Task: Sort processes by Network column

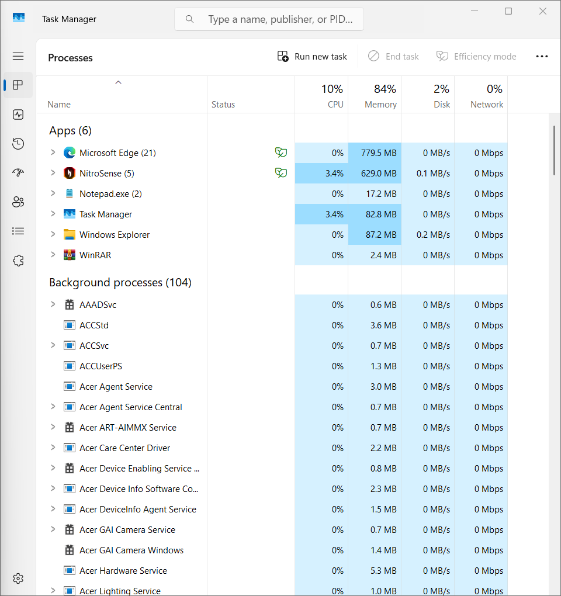Action: pyautogui.click(x=481, y=95)
